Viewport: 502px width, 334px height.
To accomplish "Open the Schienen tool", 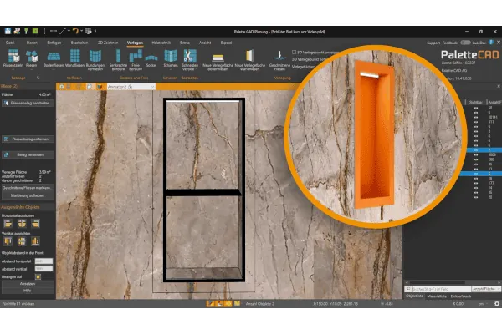I will click(x=171, y=58).
